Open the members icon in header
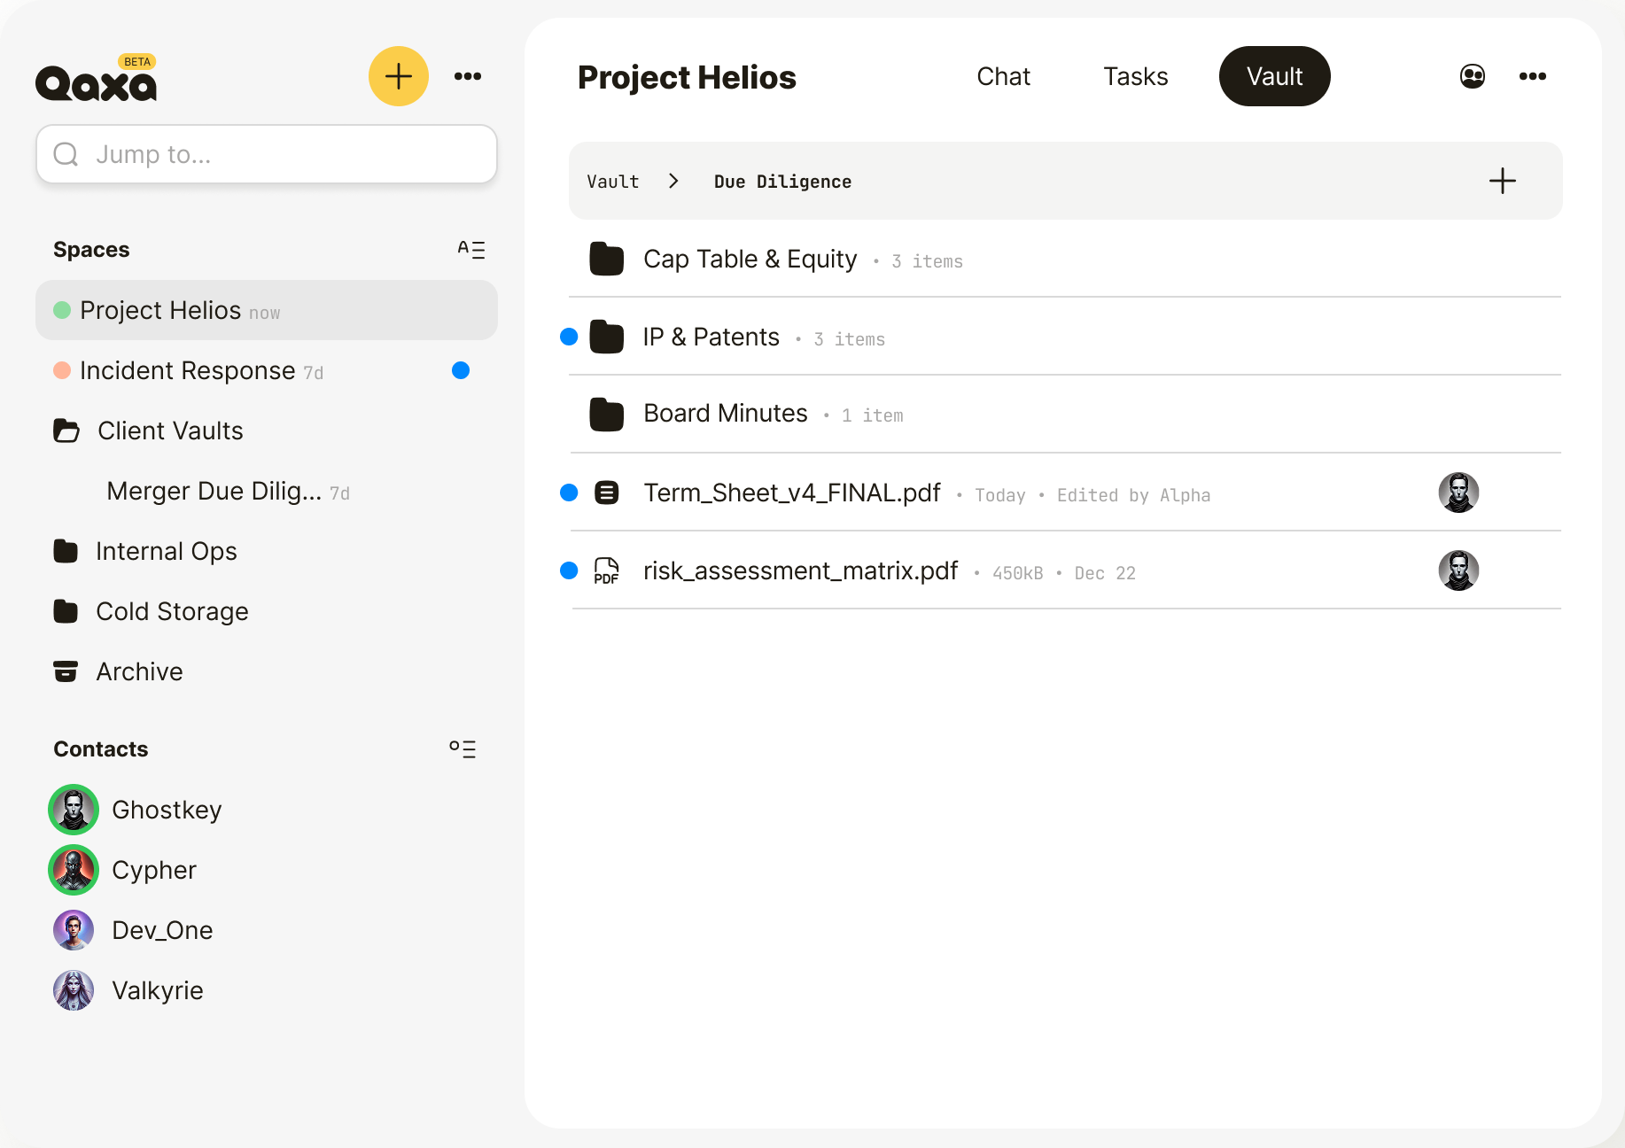Screen dimensions: 1625x1148 [x=1472, y=76]
